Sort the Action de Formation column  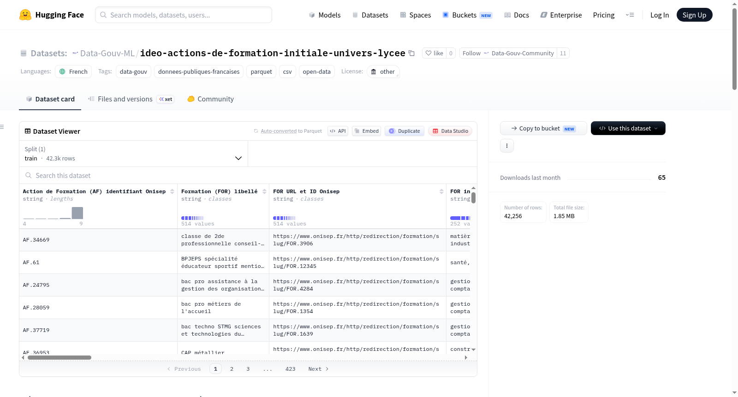(172, 191)
